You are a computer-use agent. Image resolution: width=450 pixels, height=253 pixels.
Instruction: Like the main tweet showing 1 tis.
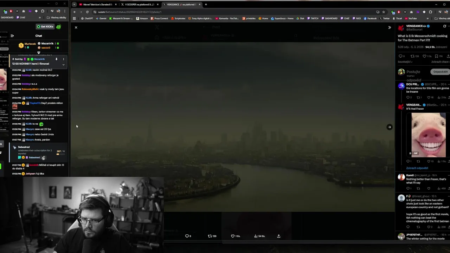coord(424,56)
